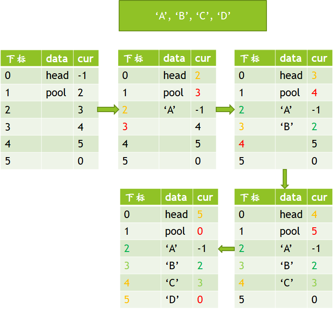The width and height of the screenshot is (334, 312).
Task: Click the orange 5 in the head row
Action: (x=200, y=214)
